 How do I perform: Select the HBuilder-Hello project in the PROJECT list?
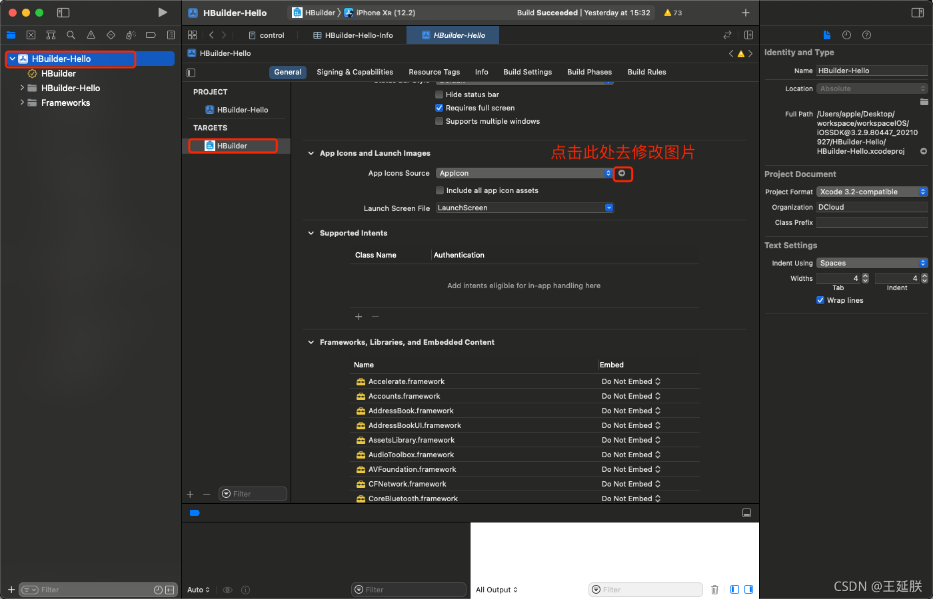[236, 110]
